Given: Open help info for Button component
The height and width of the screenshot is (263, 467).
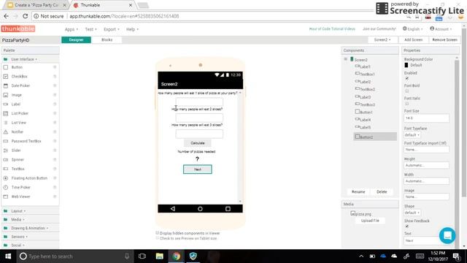Looking at the screenshot, I should [x=55, y=67].
